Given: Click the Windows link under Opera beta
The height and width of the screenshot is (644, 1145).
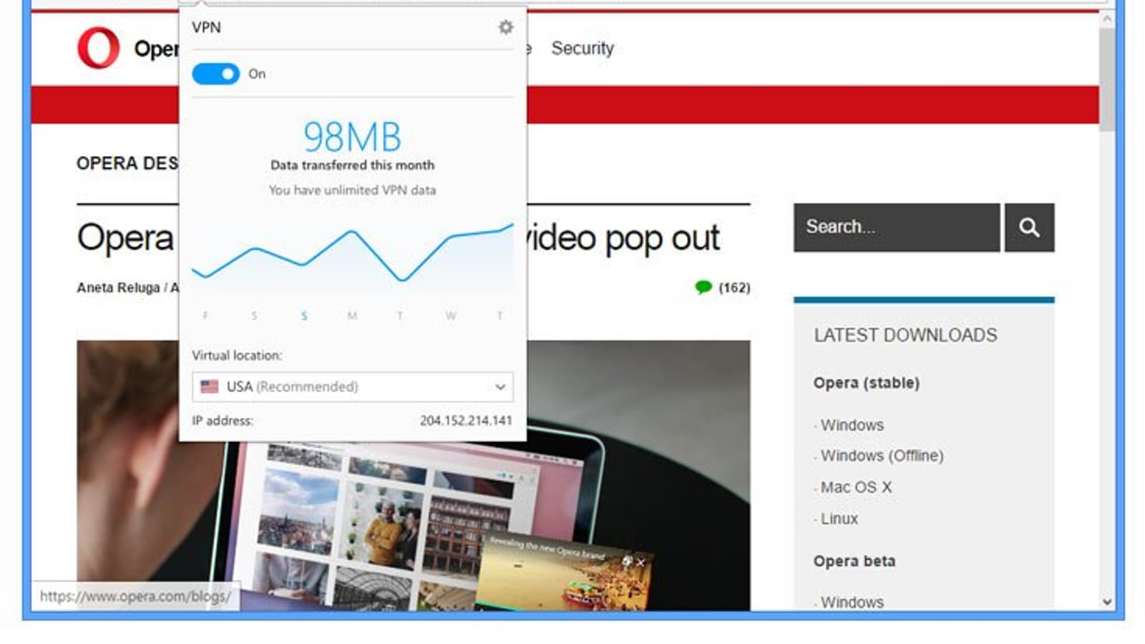Looking at the screenshot, I should click(x=852, y=602).
